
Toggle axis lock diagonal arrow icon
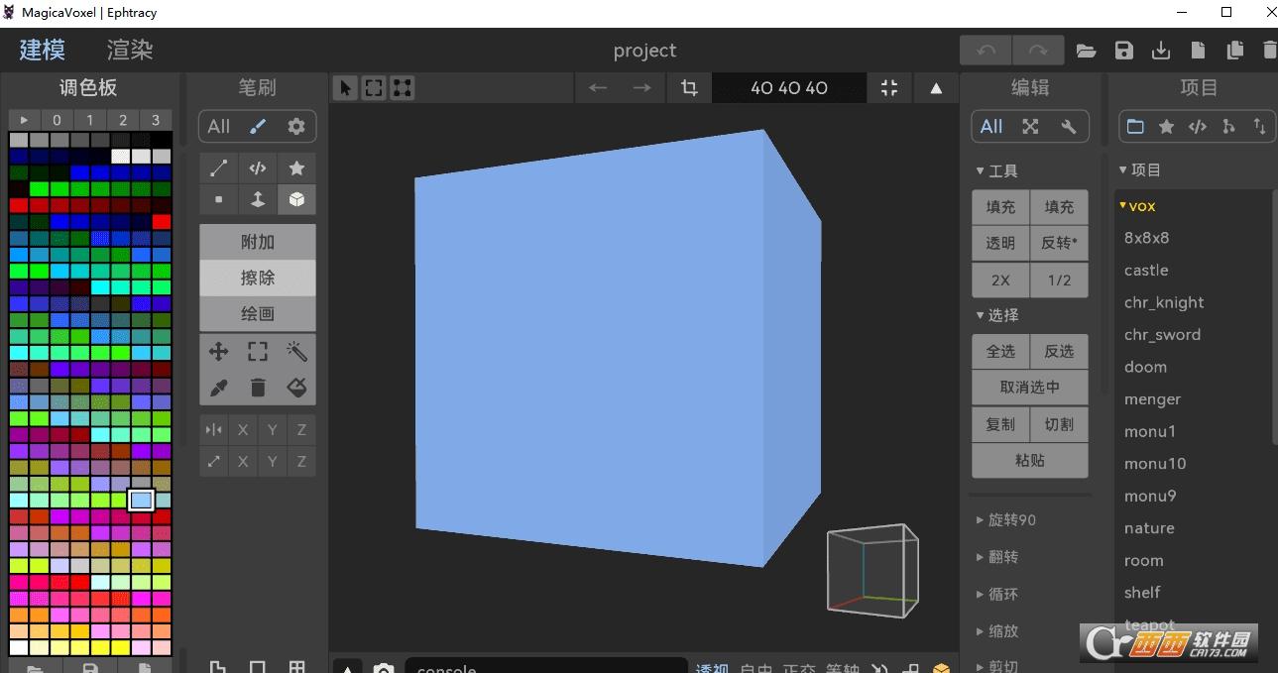pyautogui.click(x=214, y=462)
